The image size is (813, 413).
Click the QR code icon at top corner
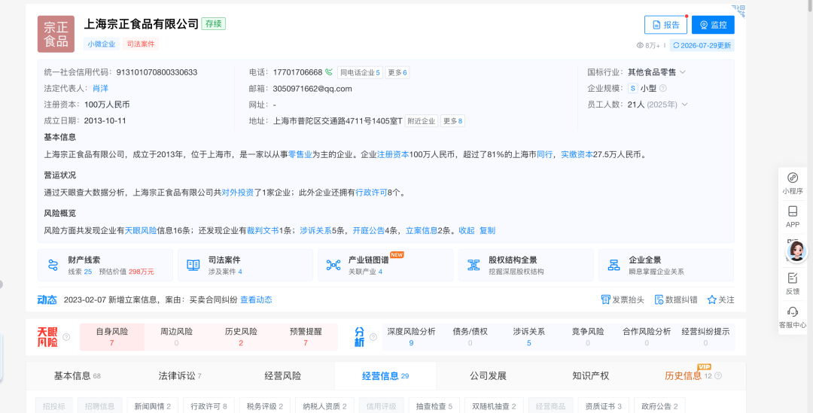point(738,11)
